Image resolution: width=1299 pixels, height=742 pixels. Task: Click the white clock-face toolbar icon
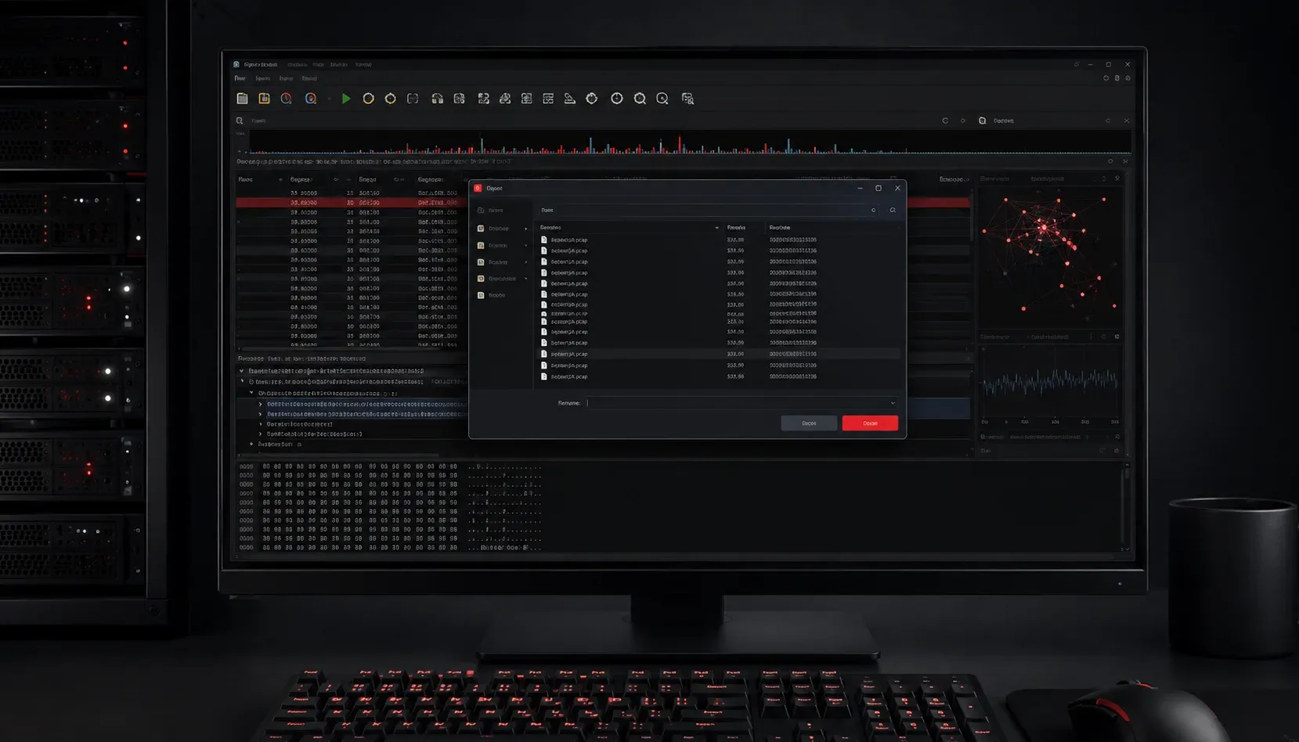[x=617, y=99]
